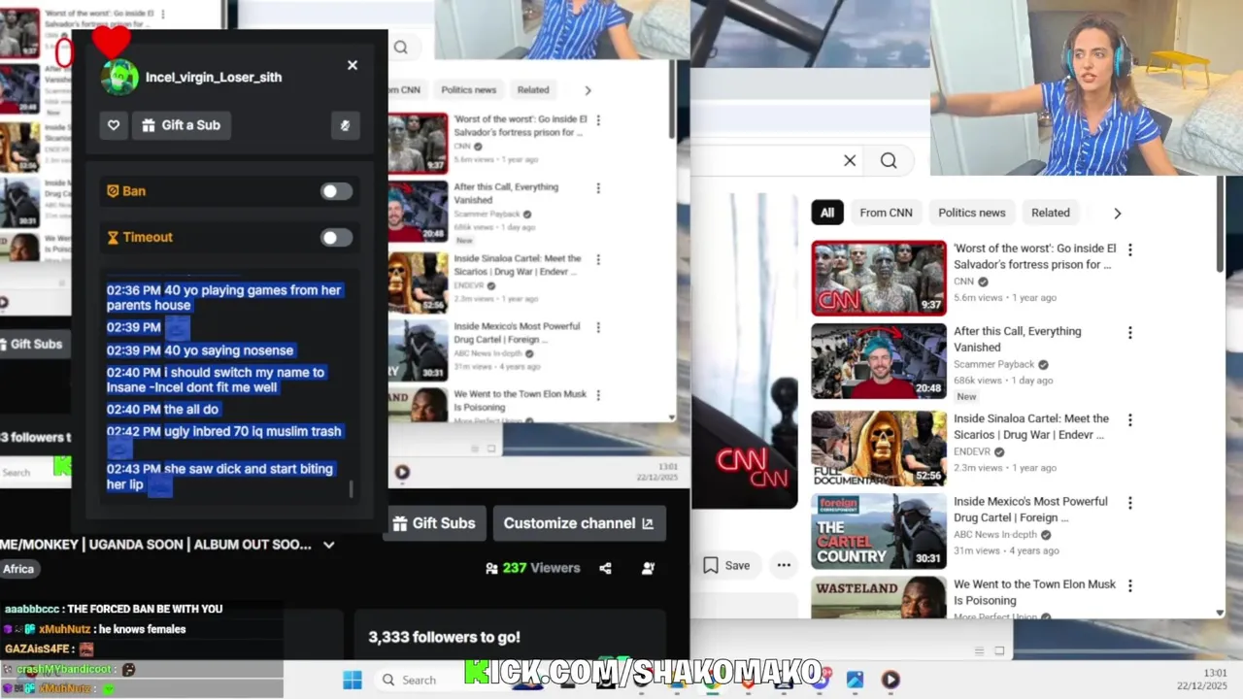
Task: Click Save button under the CNN video
Action: (726, 565)
